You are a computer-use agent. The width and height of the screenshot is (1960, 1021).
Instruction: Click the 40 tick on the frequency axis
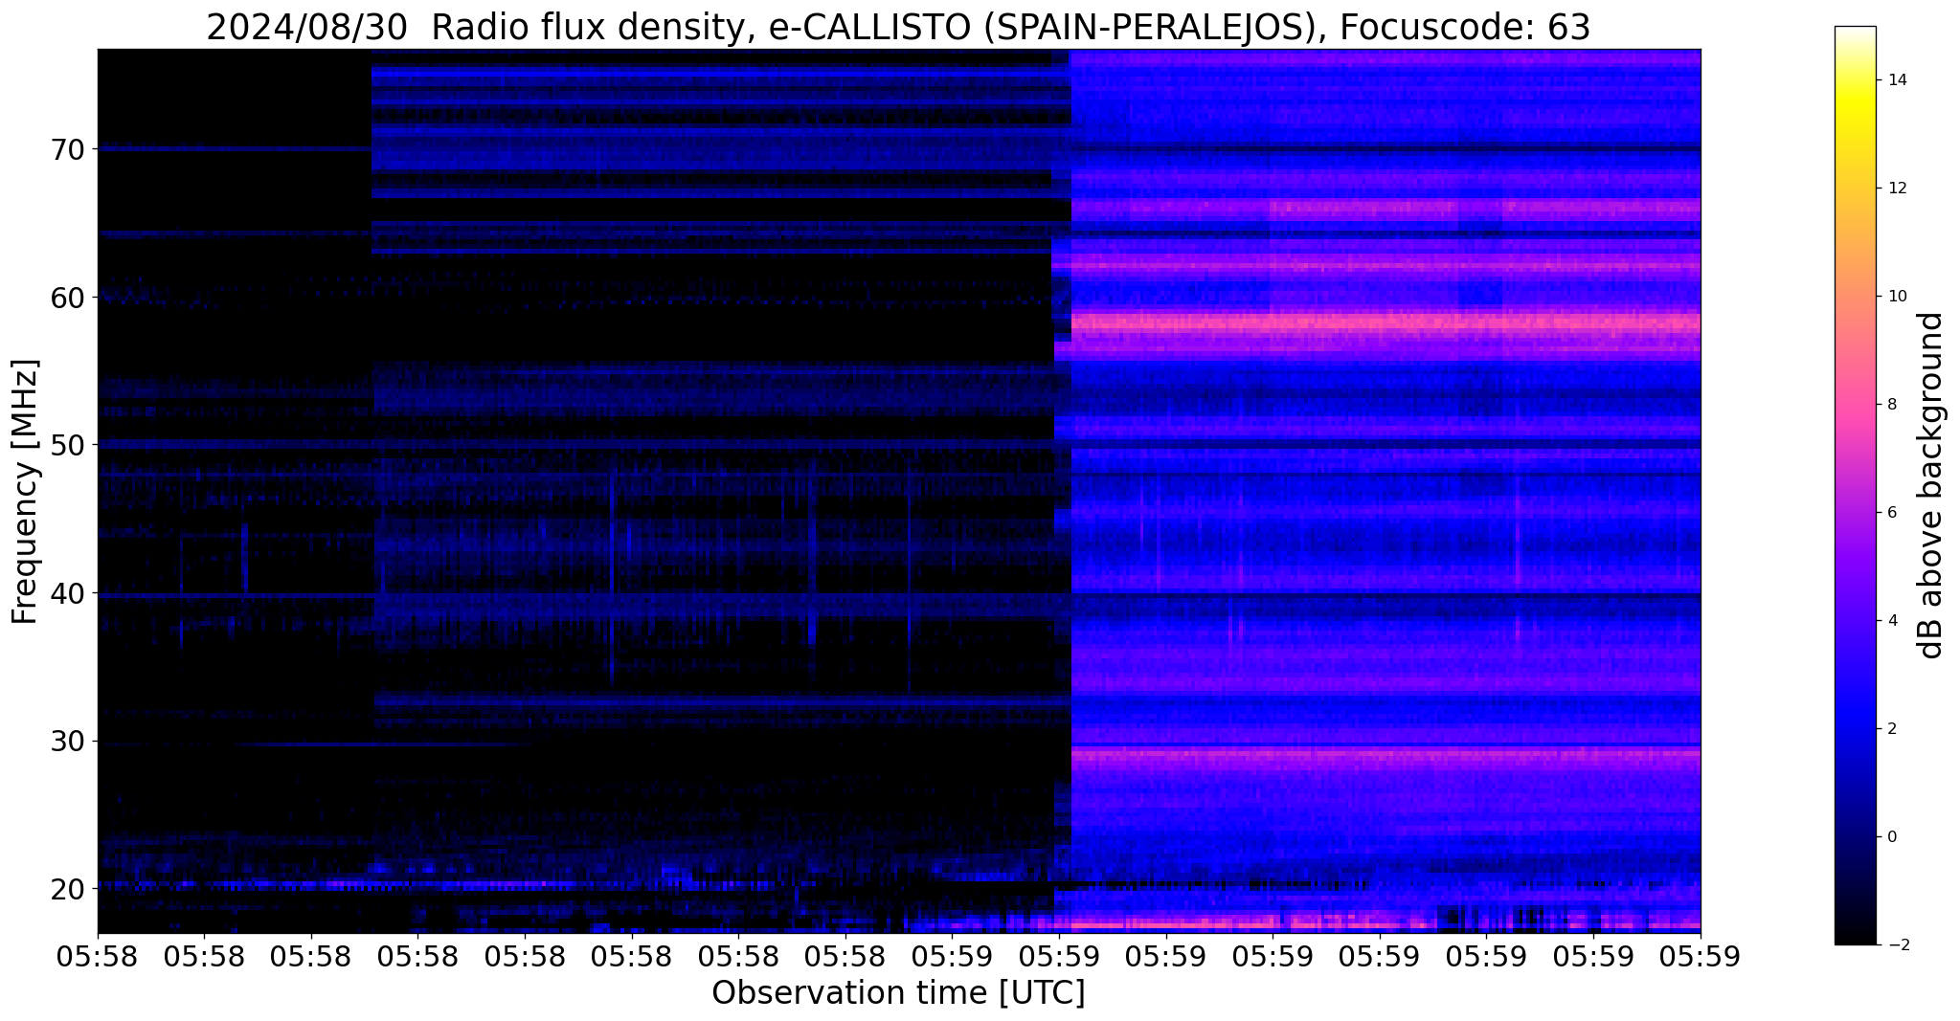coord(67,593)
